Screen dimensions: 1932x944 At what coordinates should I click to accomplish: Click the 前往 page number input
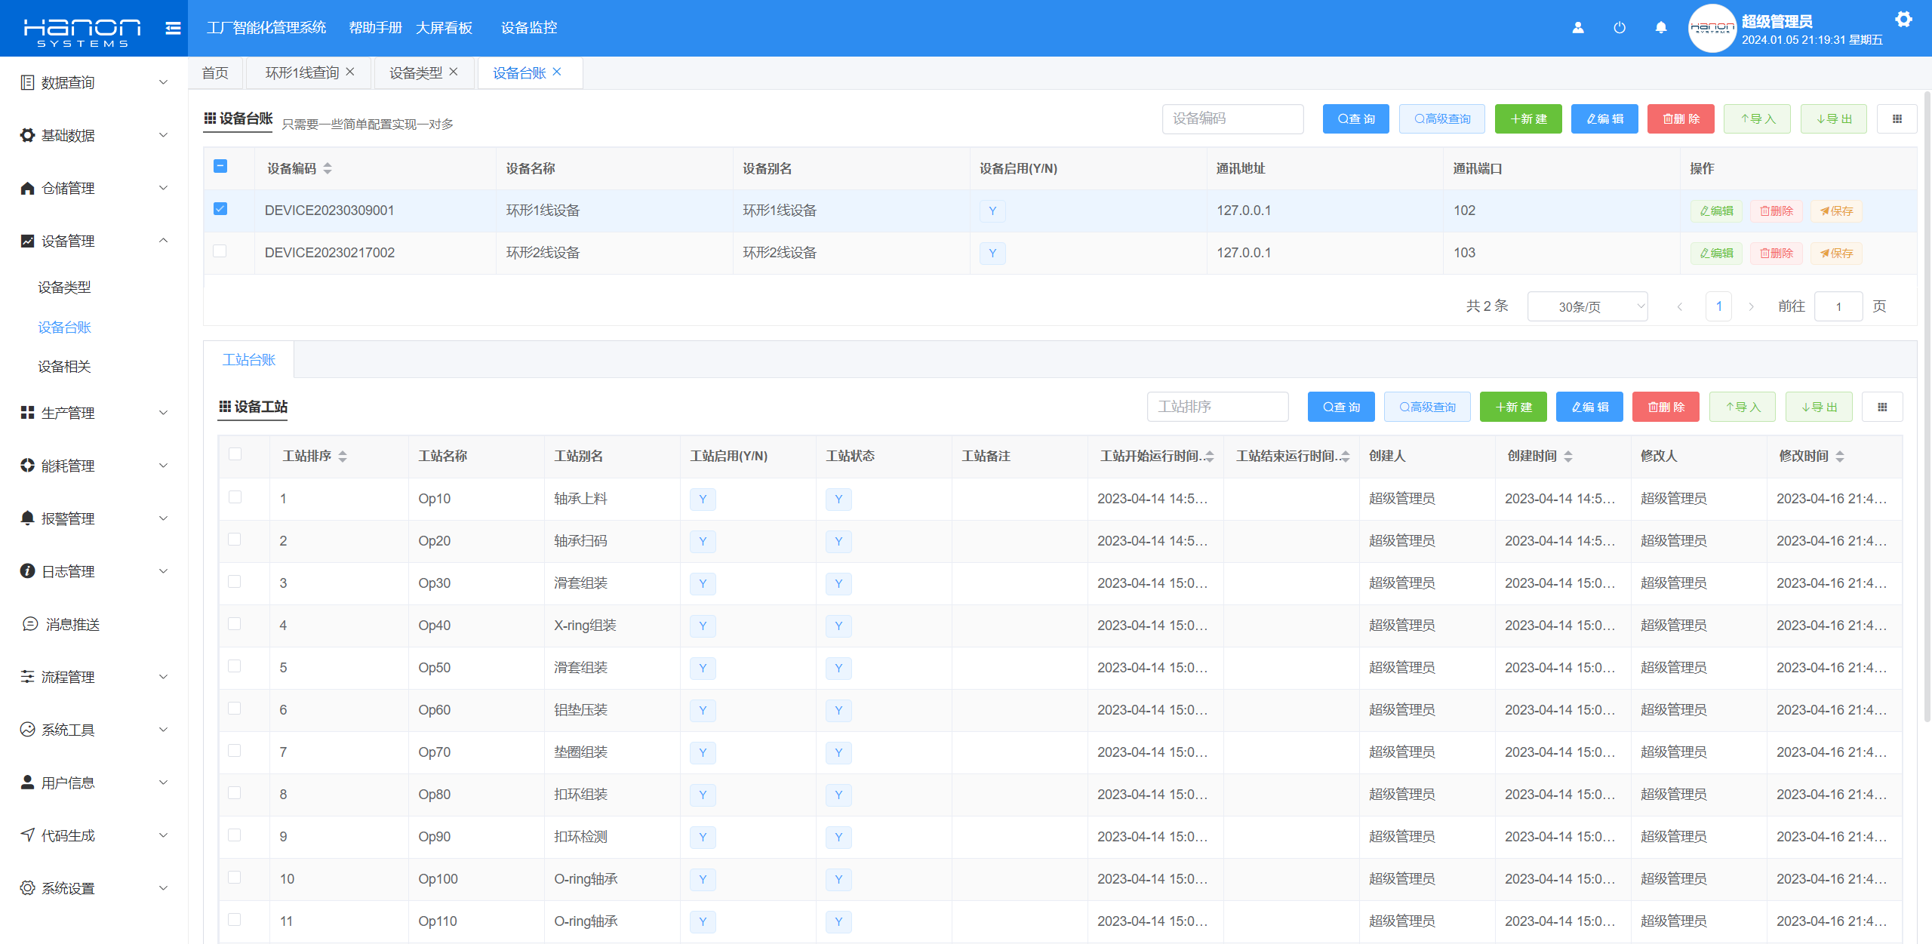click(x=1838, y=306)
